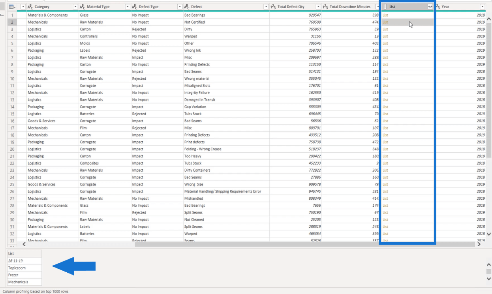Click the 'Column profiling based on top 1000 rows' status
492x294 pixels.
point(36,291)
